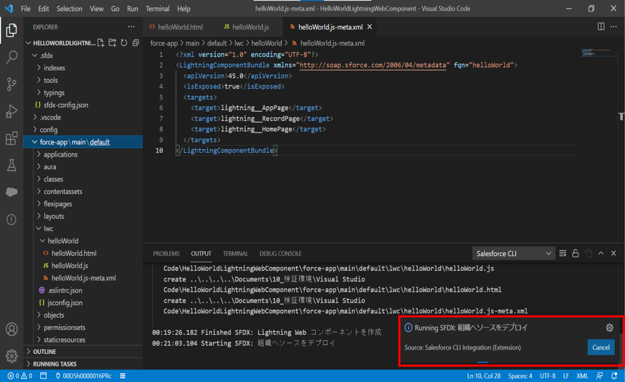The image size is (625, 382).
Task: Click the errors and warnings status indicator
Action: tap(20, 376)
